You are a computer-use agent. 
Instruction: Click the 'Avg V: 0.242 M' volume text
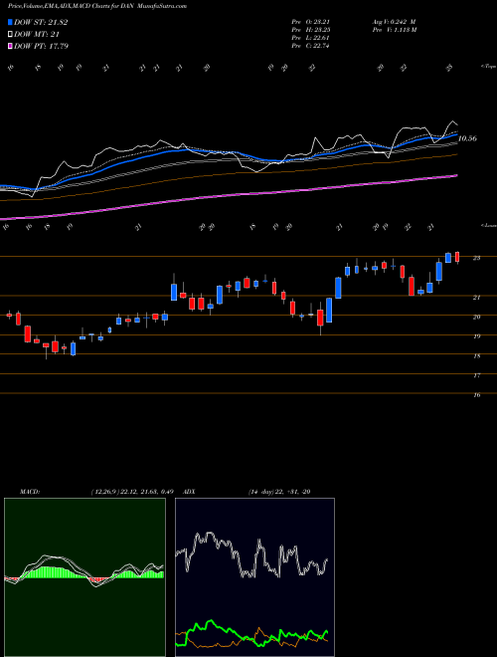[394, 22]
